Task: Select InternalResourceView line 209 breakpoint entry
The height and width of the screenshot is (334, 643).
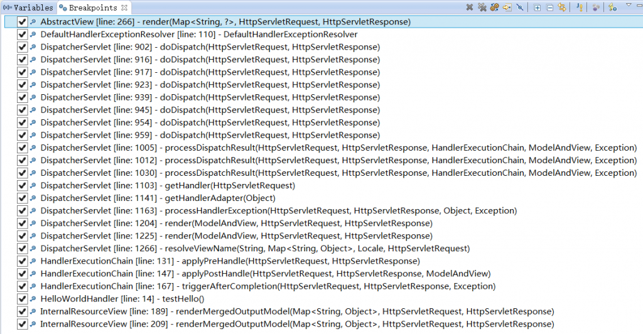Action: [x=297, y=324]
